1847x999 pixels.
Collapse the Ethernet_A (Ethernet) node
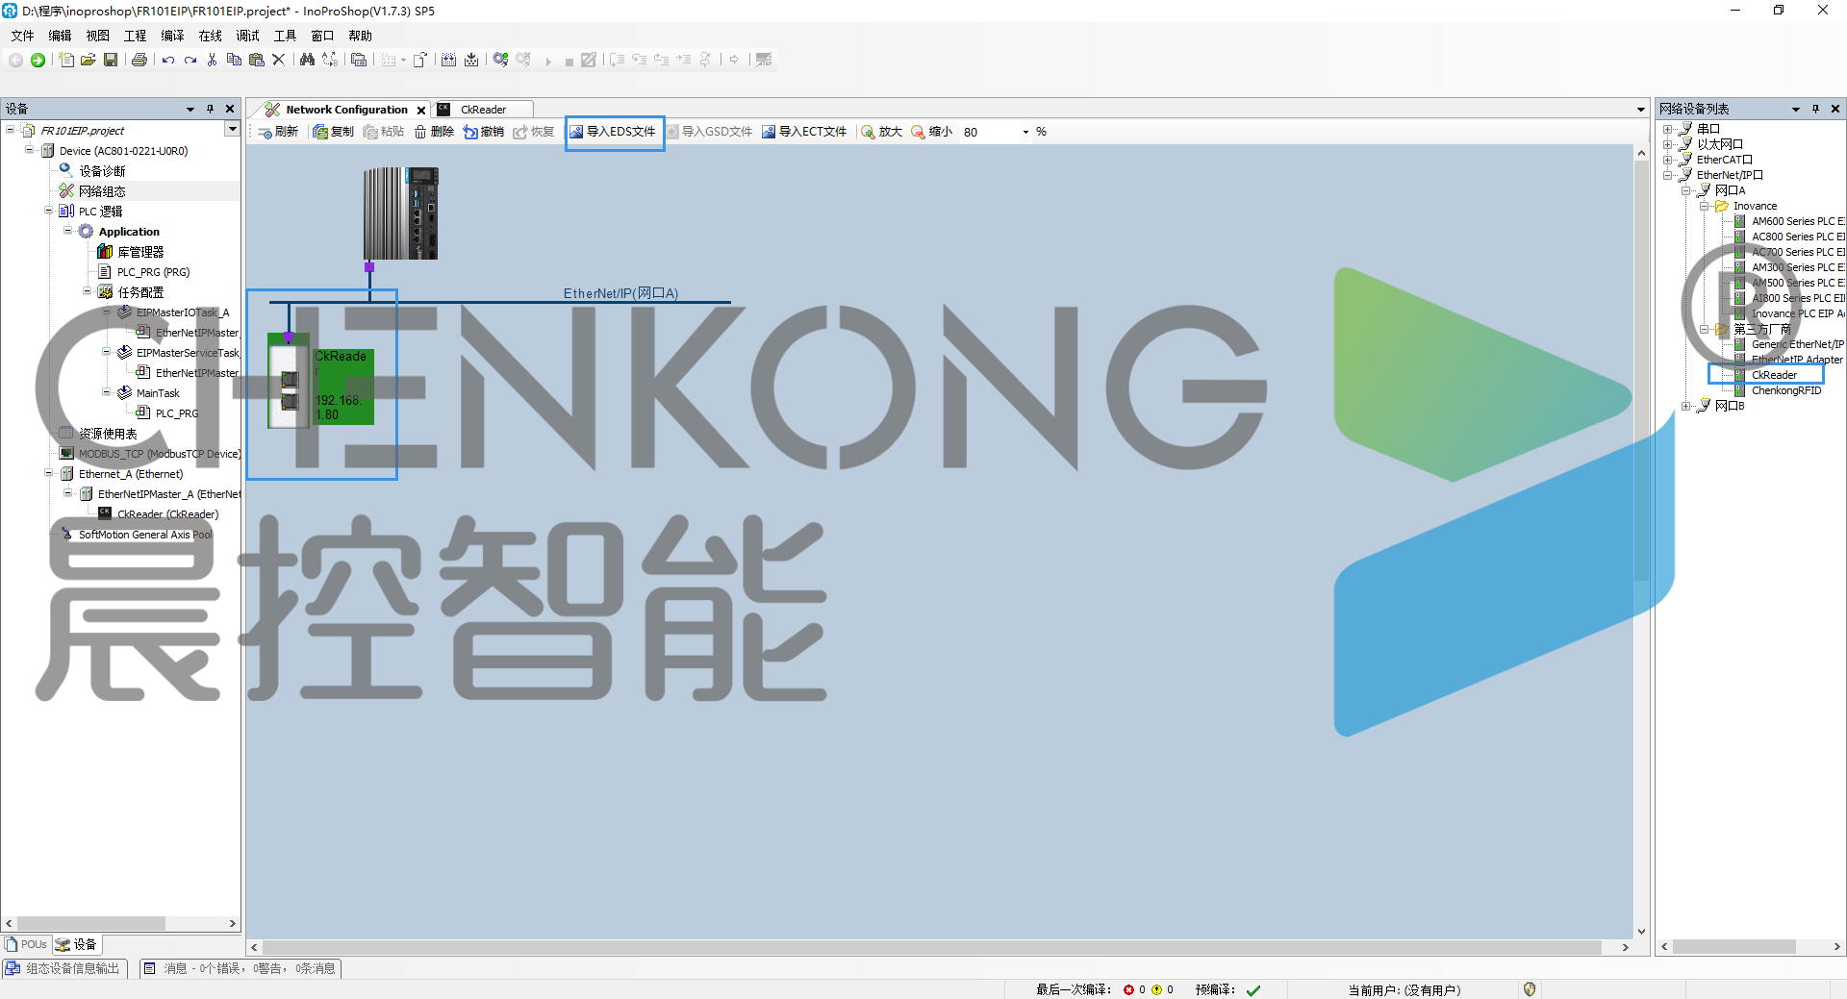(x=49, y=473)
